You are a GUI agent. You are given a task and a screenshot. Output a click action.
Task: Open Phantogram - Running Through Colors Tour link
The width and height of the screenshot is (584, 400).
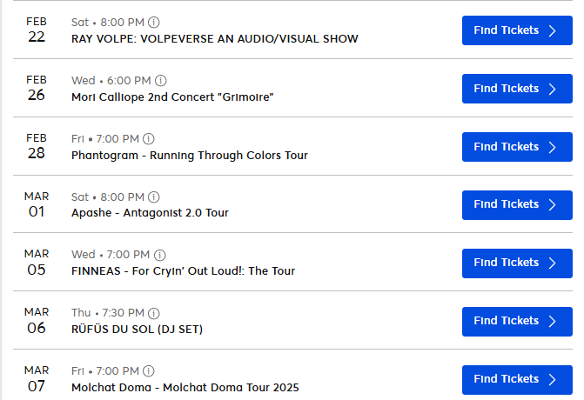[189, 156]
